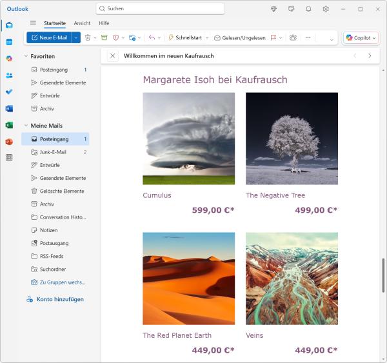Launch Word from the left rail

pyautogui.click(x=9, y=108)
